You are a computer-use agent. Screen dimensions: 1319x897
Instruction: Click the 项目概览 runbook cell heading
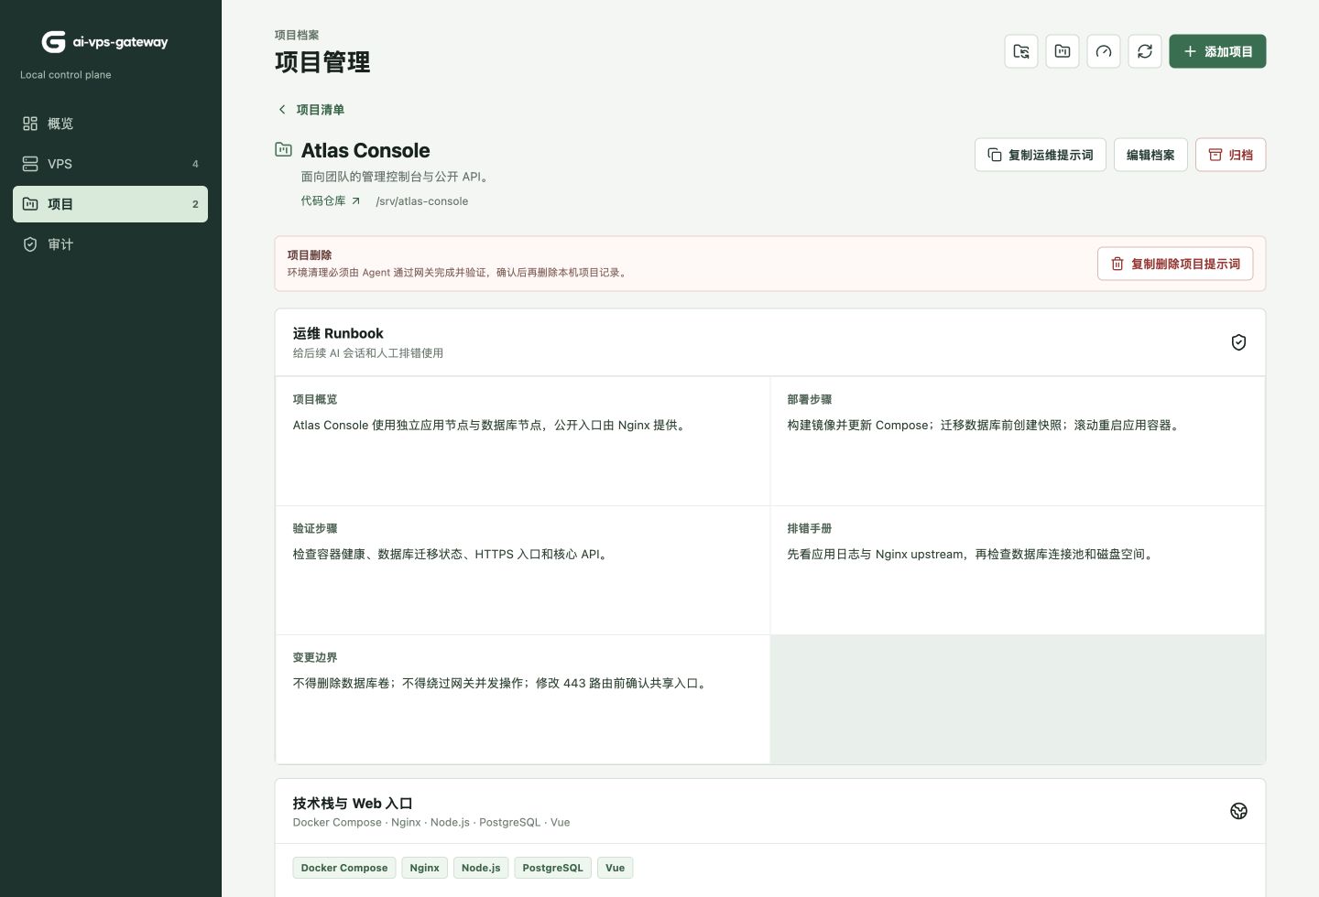click(315, 400)
